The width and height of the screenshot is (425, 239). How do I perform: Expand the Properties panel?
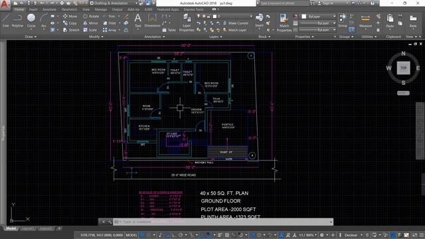point(304,37)
